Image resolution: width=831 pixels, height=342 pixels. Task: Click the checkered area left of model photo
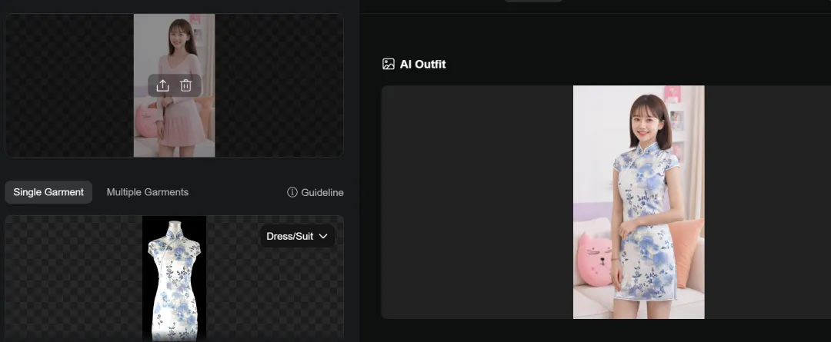click(69, 85)
